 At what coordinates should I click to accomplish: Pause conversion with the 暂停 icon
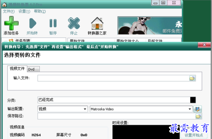[53, 23]
